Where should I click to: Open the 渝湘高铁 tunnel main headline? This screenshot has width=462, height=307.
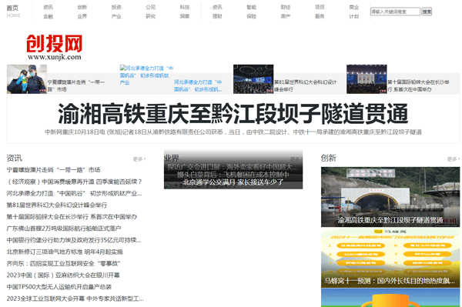click(233, 114)
